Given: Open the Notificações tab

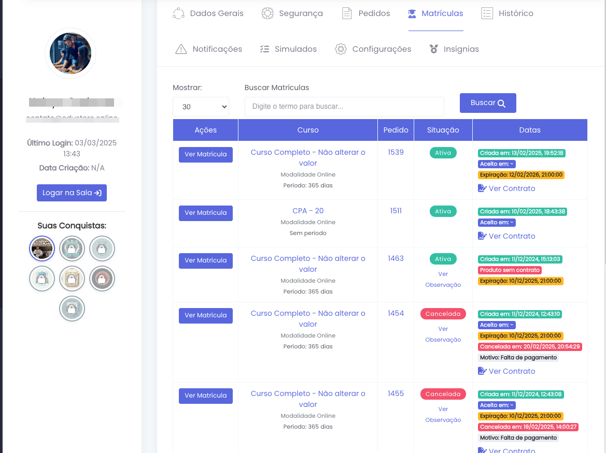Looking at the screenshot, I should [x=209, y=49].
